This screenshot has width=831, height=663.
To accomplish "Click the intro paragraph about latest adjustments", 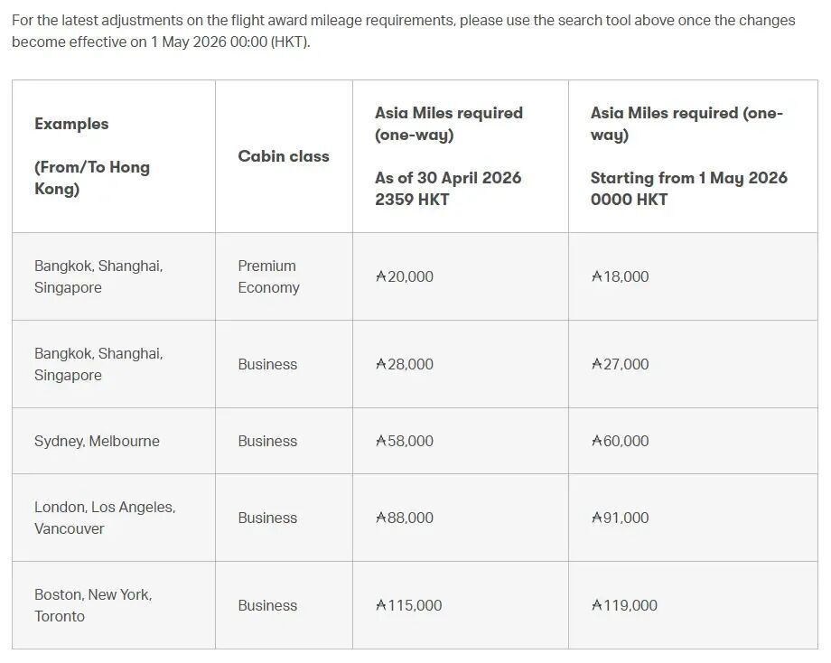I will coord(404,32).
